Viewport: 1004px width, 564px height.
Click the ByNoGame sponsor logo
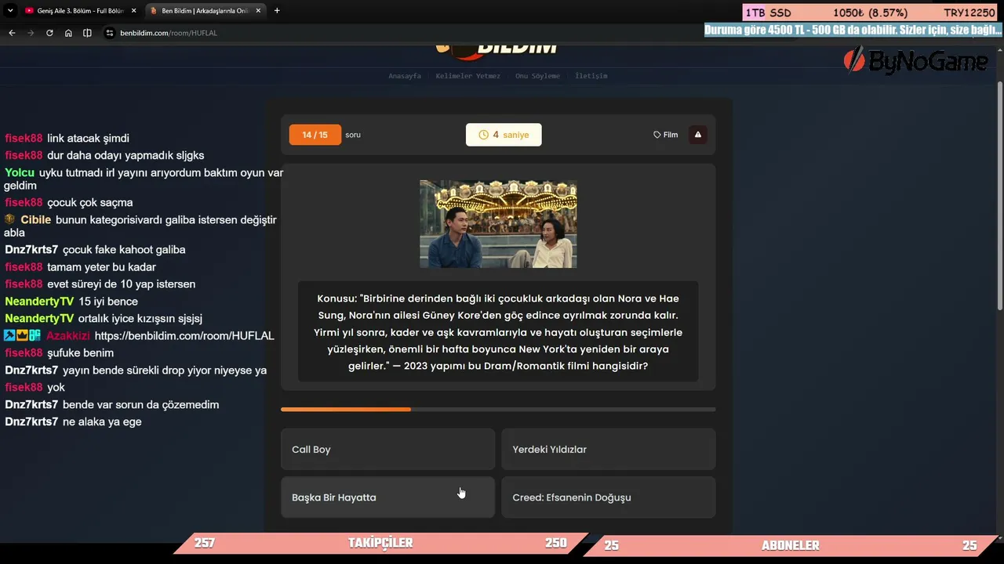(915, 60)
